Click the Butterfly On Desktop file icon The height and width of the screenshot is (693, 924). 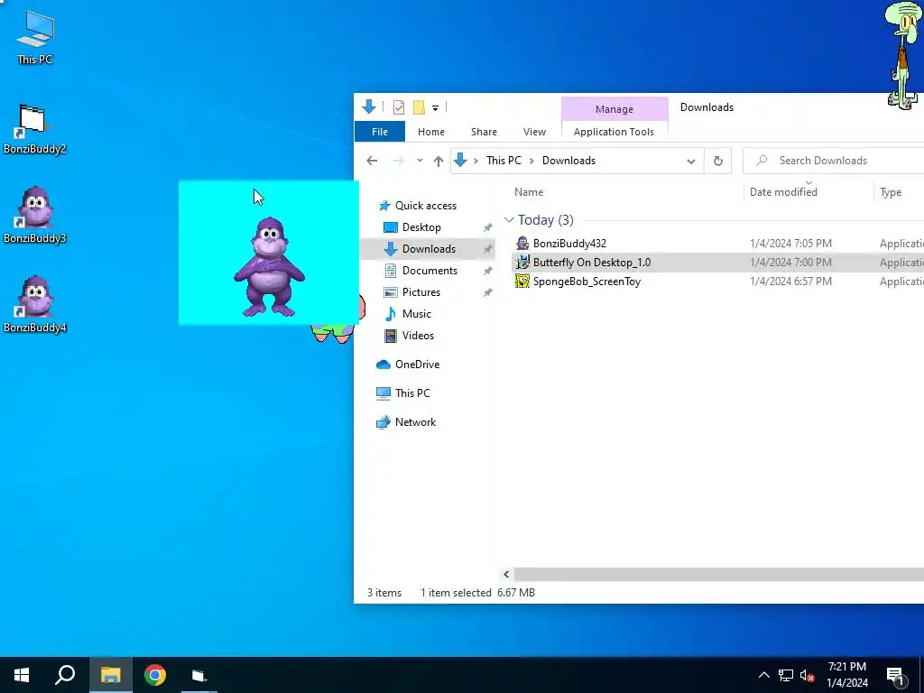tap(522, 262)
